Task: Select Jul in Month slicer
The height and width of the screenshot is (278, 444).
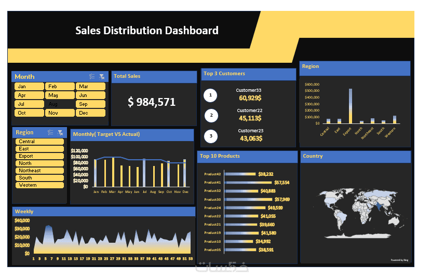Action: coord(29,104)
